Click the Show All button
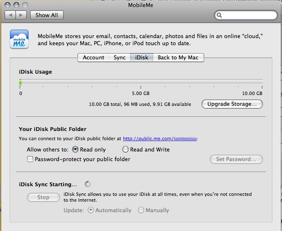This screenshot has height=231, width=282. click(x=47, y=15)
